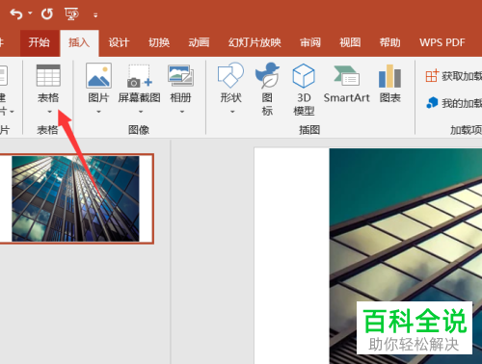Open the 帮助 tab
Image resolution: width=482 pixels, height=364 pixels.
[389, 42]
